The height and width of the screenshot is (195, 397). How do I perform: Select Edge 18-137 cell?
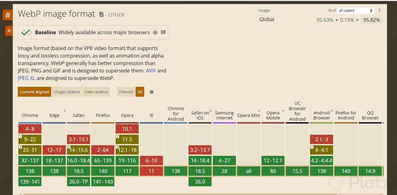[x=54, y=160]
